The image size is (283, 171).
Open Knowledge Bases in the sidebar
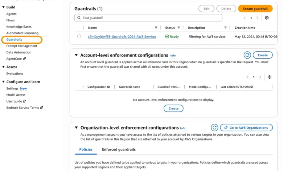pyautogui.click(x=19, y=27)
